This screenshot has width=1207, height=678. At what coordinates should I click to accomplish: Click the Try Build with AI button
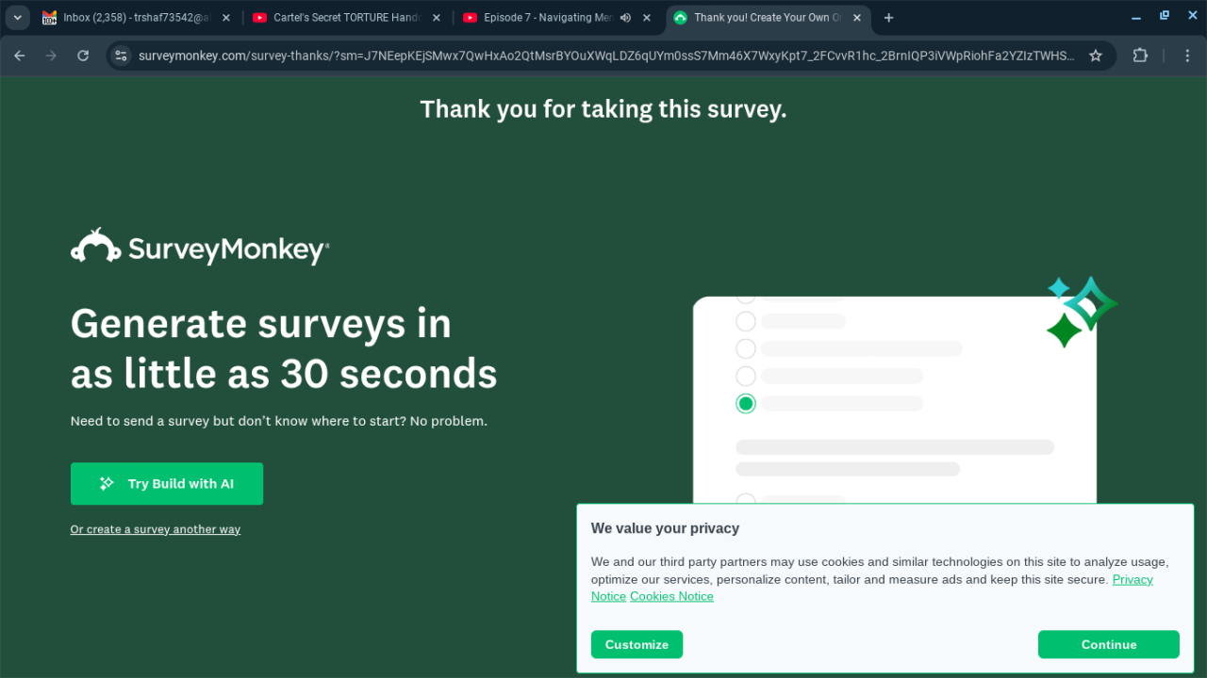click(x=167, y=484)
